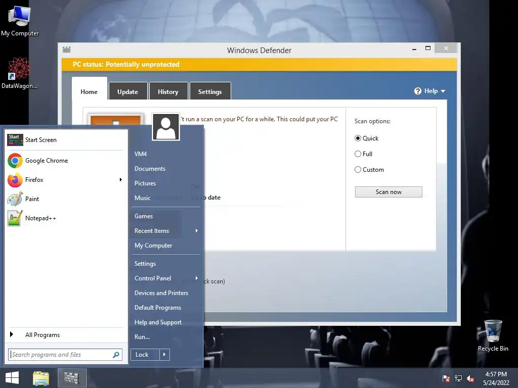Image resolution: width=518 pixels, height=388 pixels.
Task: Open the shutdown options arrow beside Lock
Action: pos(164,355)
